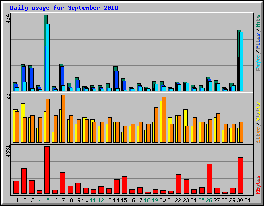Click day label '7' on the x-axis
Screen dimensions: 264x206
click(63, 200)
